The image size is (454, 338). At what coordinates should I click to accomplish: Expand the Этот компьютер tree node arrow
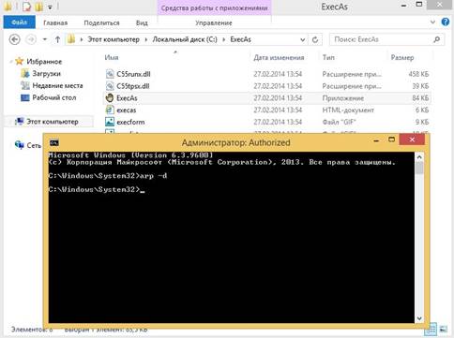pyautogui.click(x=11, y=122)
